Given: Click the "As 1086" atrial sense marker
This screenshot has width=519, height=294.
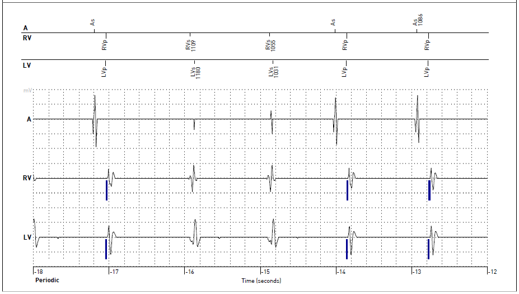Looking at the screenshot, I should pos(417,21).
